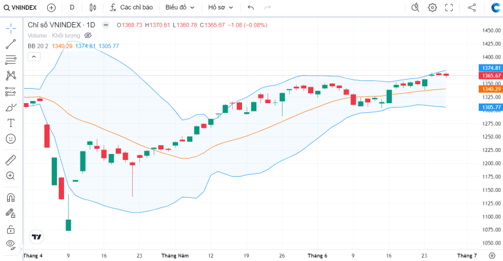Open candlestick chart style selector
The width and height of the screenshot is (503, 261).
[93, 7]
